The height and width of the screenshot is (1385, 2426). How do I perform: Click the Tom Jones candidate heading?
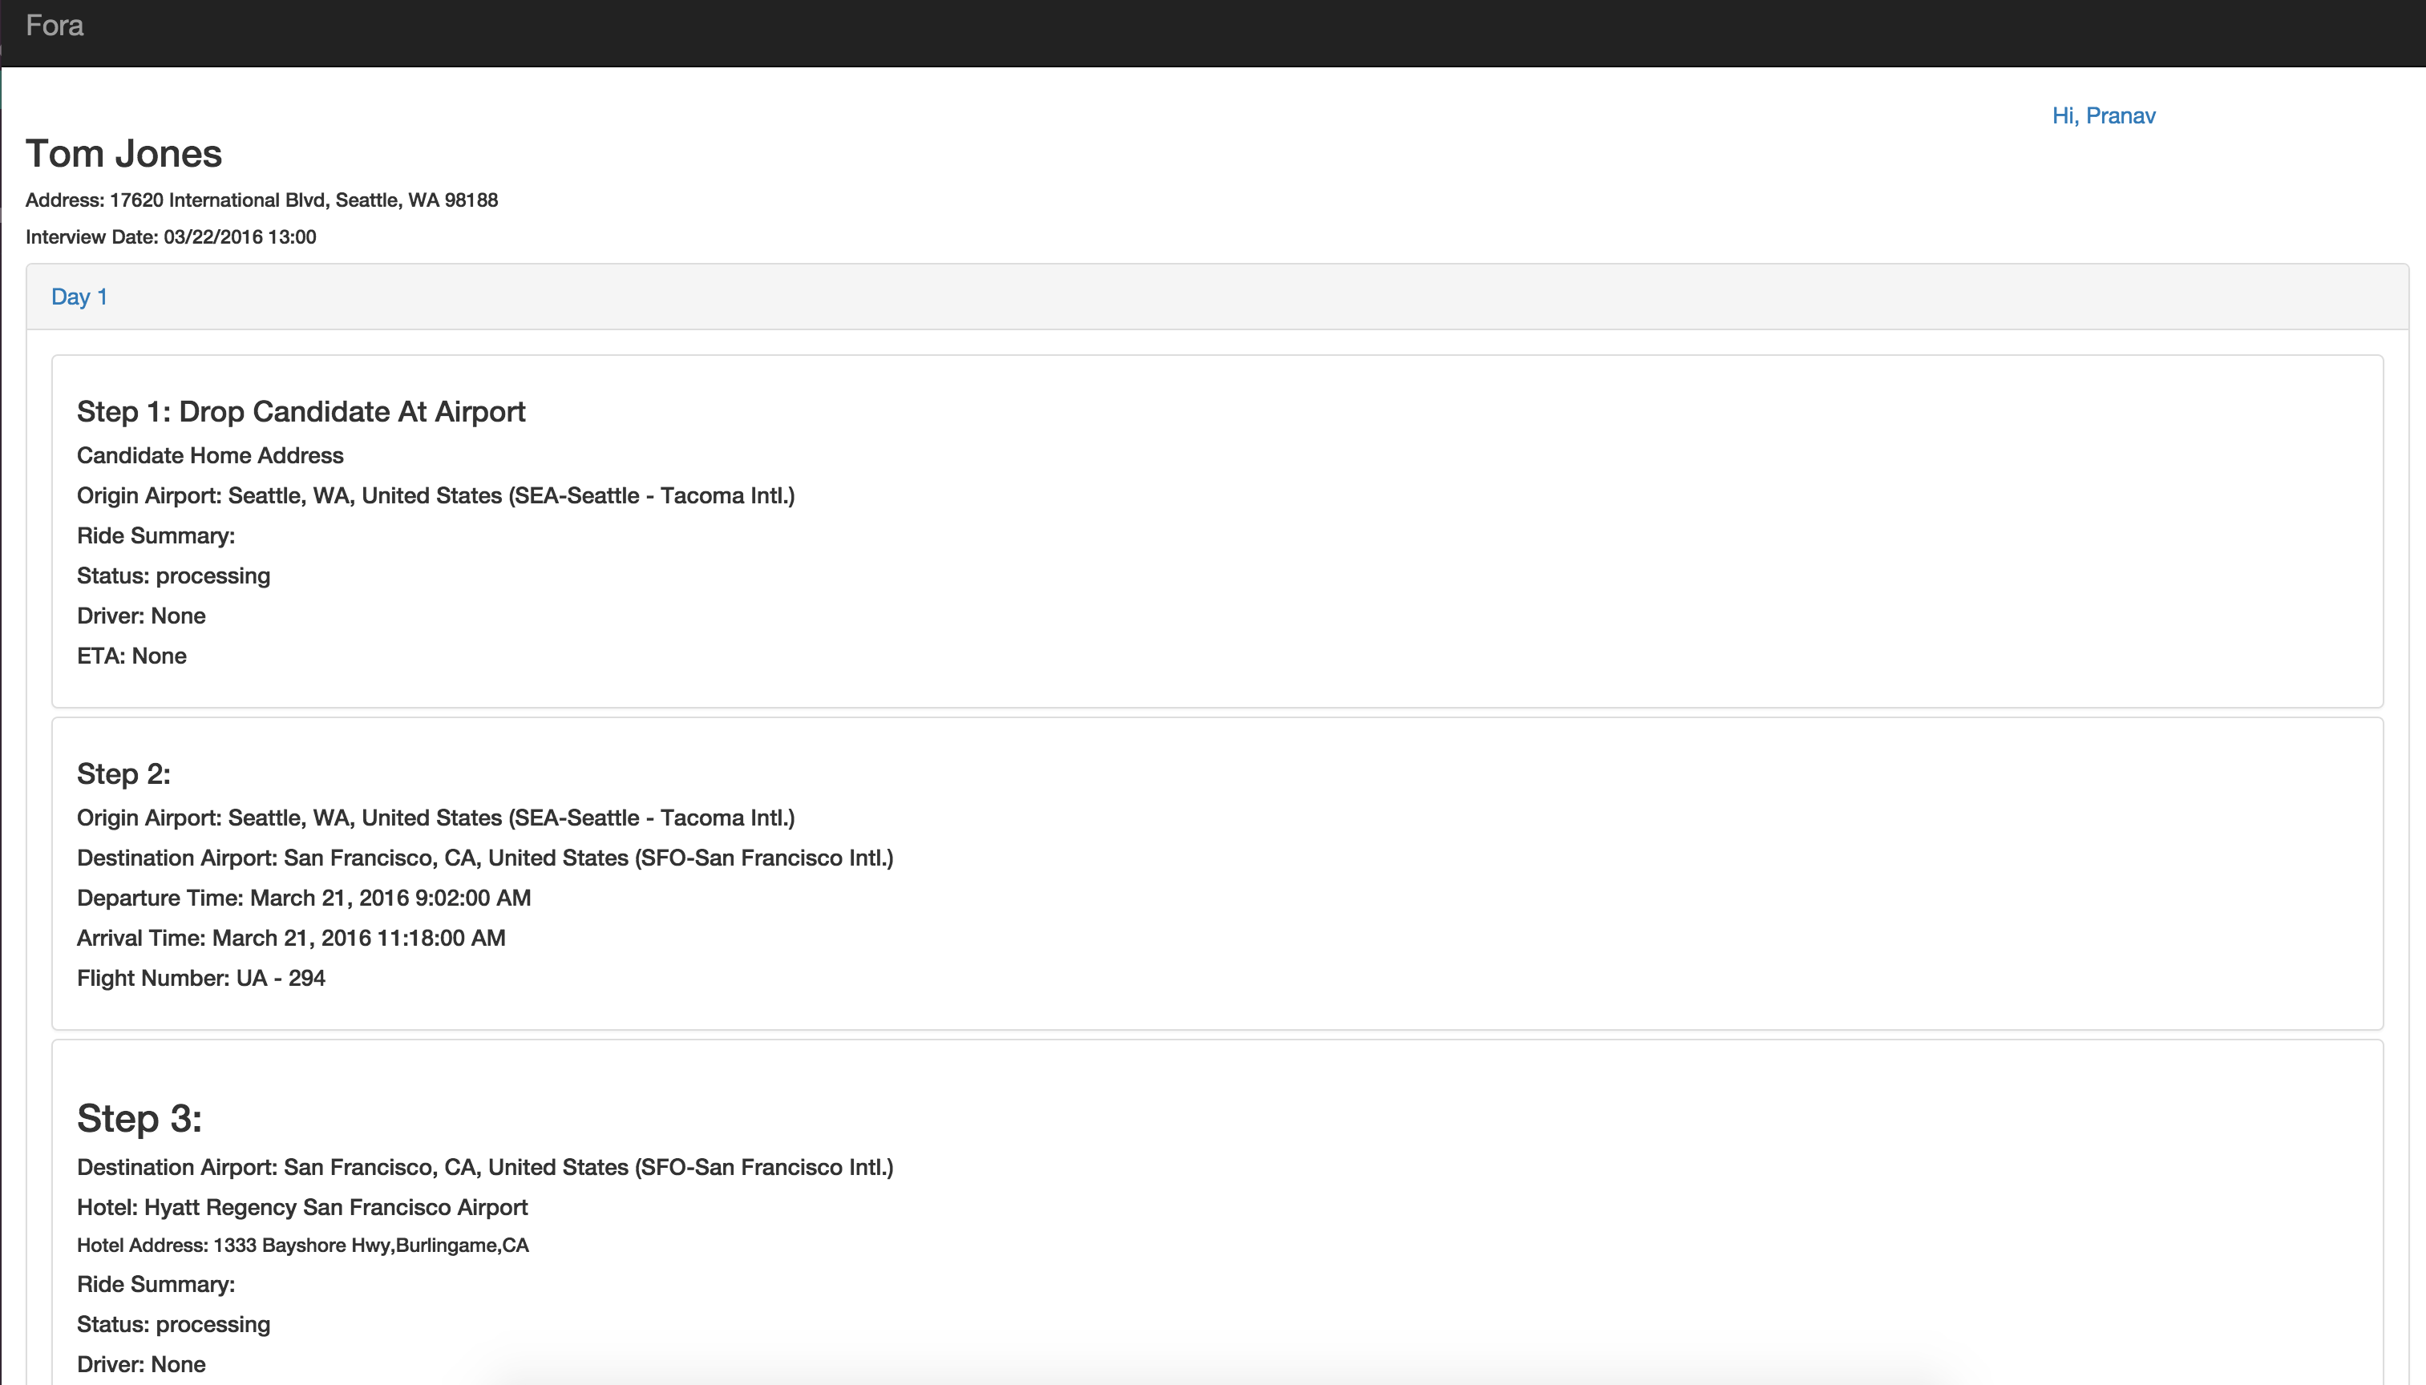(x=123, y=154)
